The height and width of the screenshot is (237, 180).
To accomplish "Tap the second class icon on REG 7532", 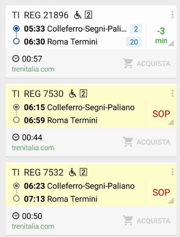I will pyautogui.click(x=83, y=172).
